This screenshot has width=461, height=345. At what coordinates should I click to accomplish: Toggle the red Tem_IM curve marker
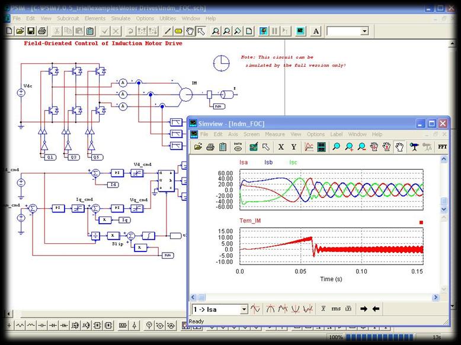coord(421,223)
